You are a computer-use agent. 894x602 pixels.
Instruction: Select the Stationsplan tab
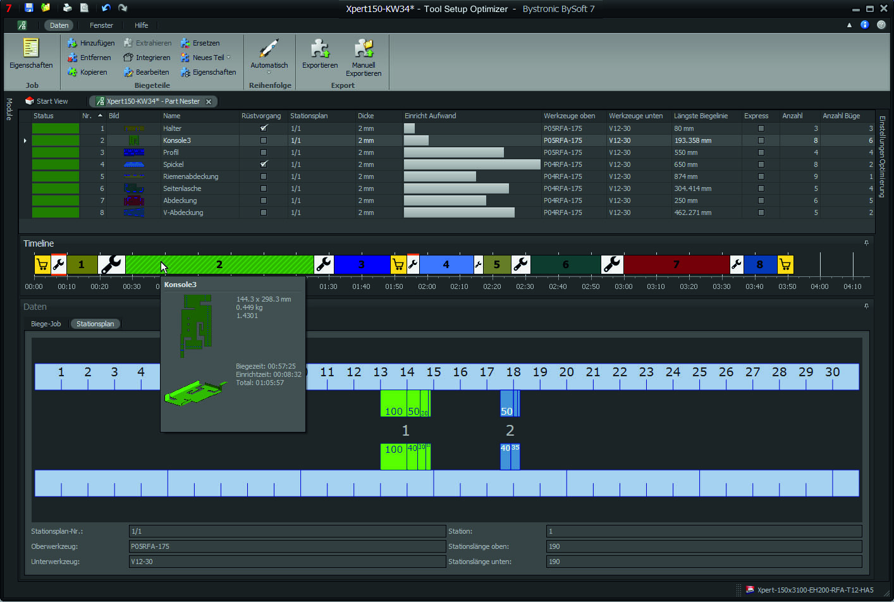coord(95,324)
